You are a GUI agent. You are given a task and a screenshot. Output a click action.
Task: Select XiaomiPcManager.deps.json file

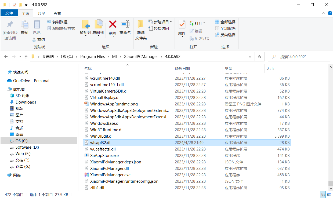[116, 162]
